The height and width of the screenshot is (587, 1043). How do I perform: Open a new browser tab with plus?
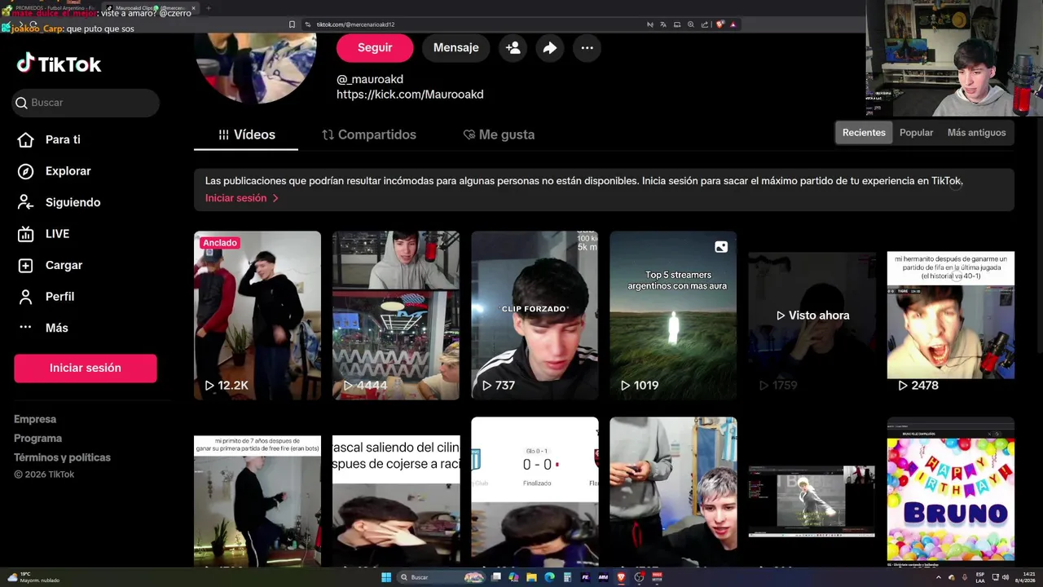tap(208, 8)
